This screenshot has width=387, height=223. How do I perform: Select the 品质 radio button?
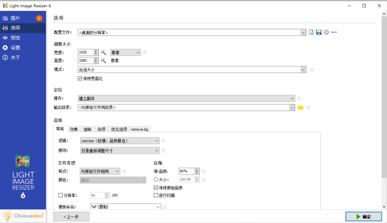click(156, 171)
